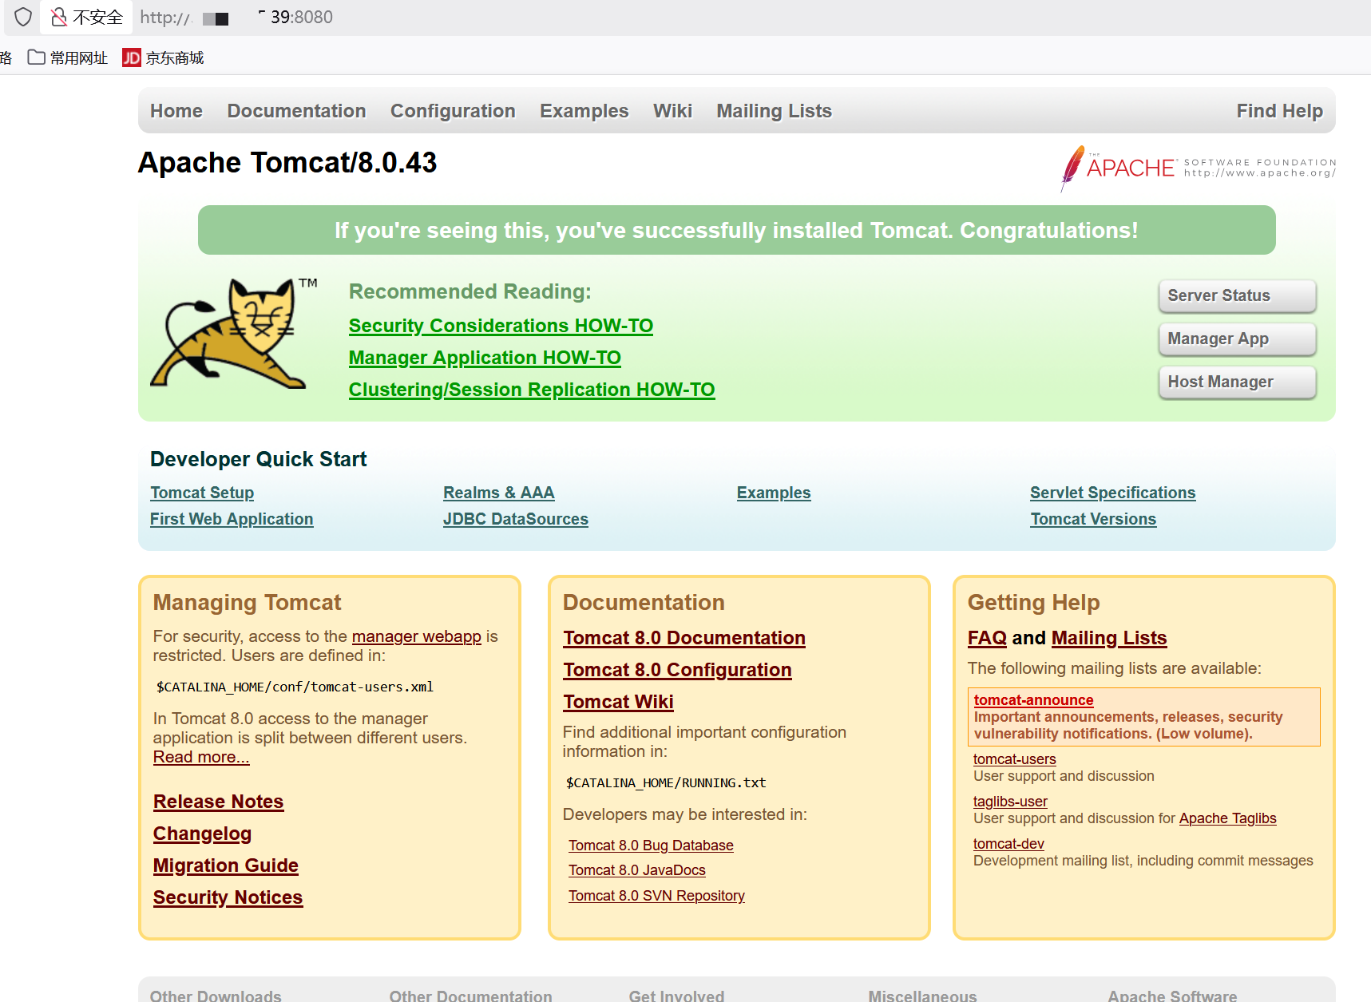Open the Release Notes link
The height and width of the screenshot is (1002, 1371).
tap(218, 802)
